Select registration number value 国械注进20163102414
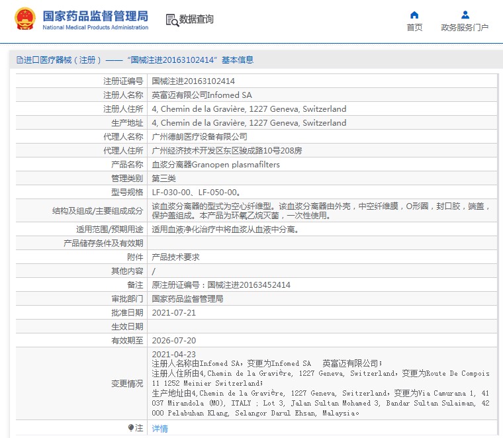 (193, 81)
